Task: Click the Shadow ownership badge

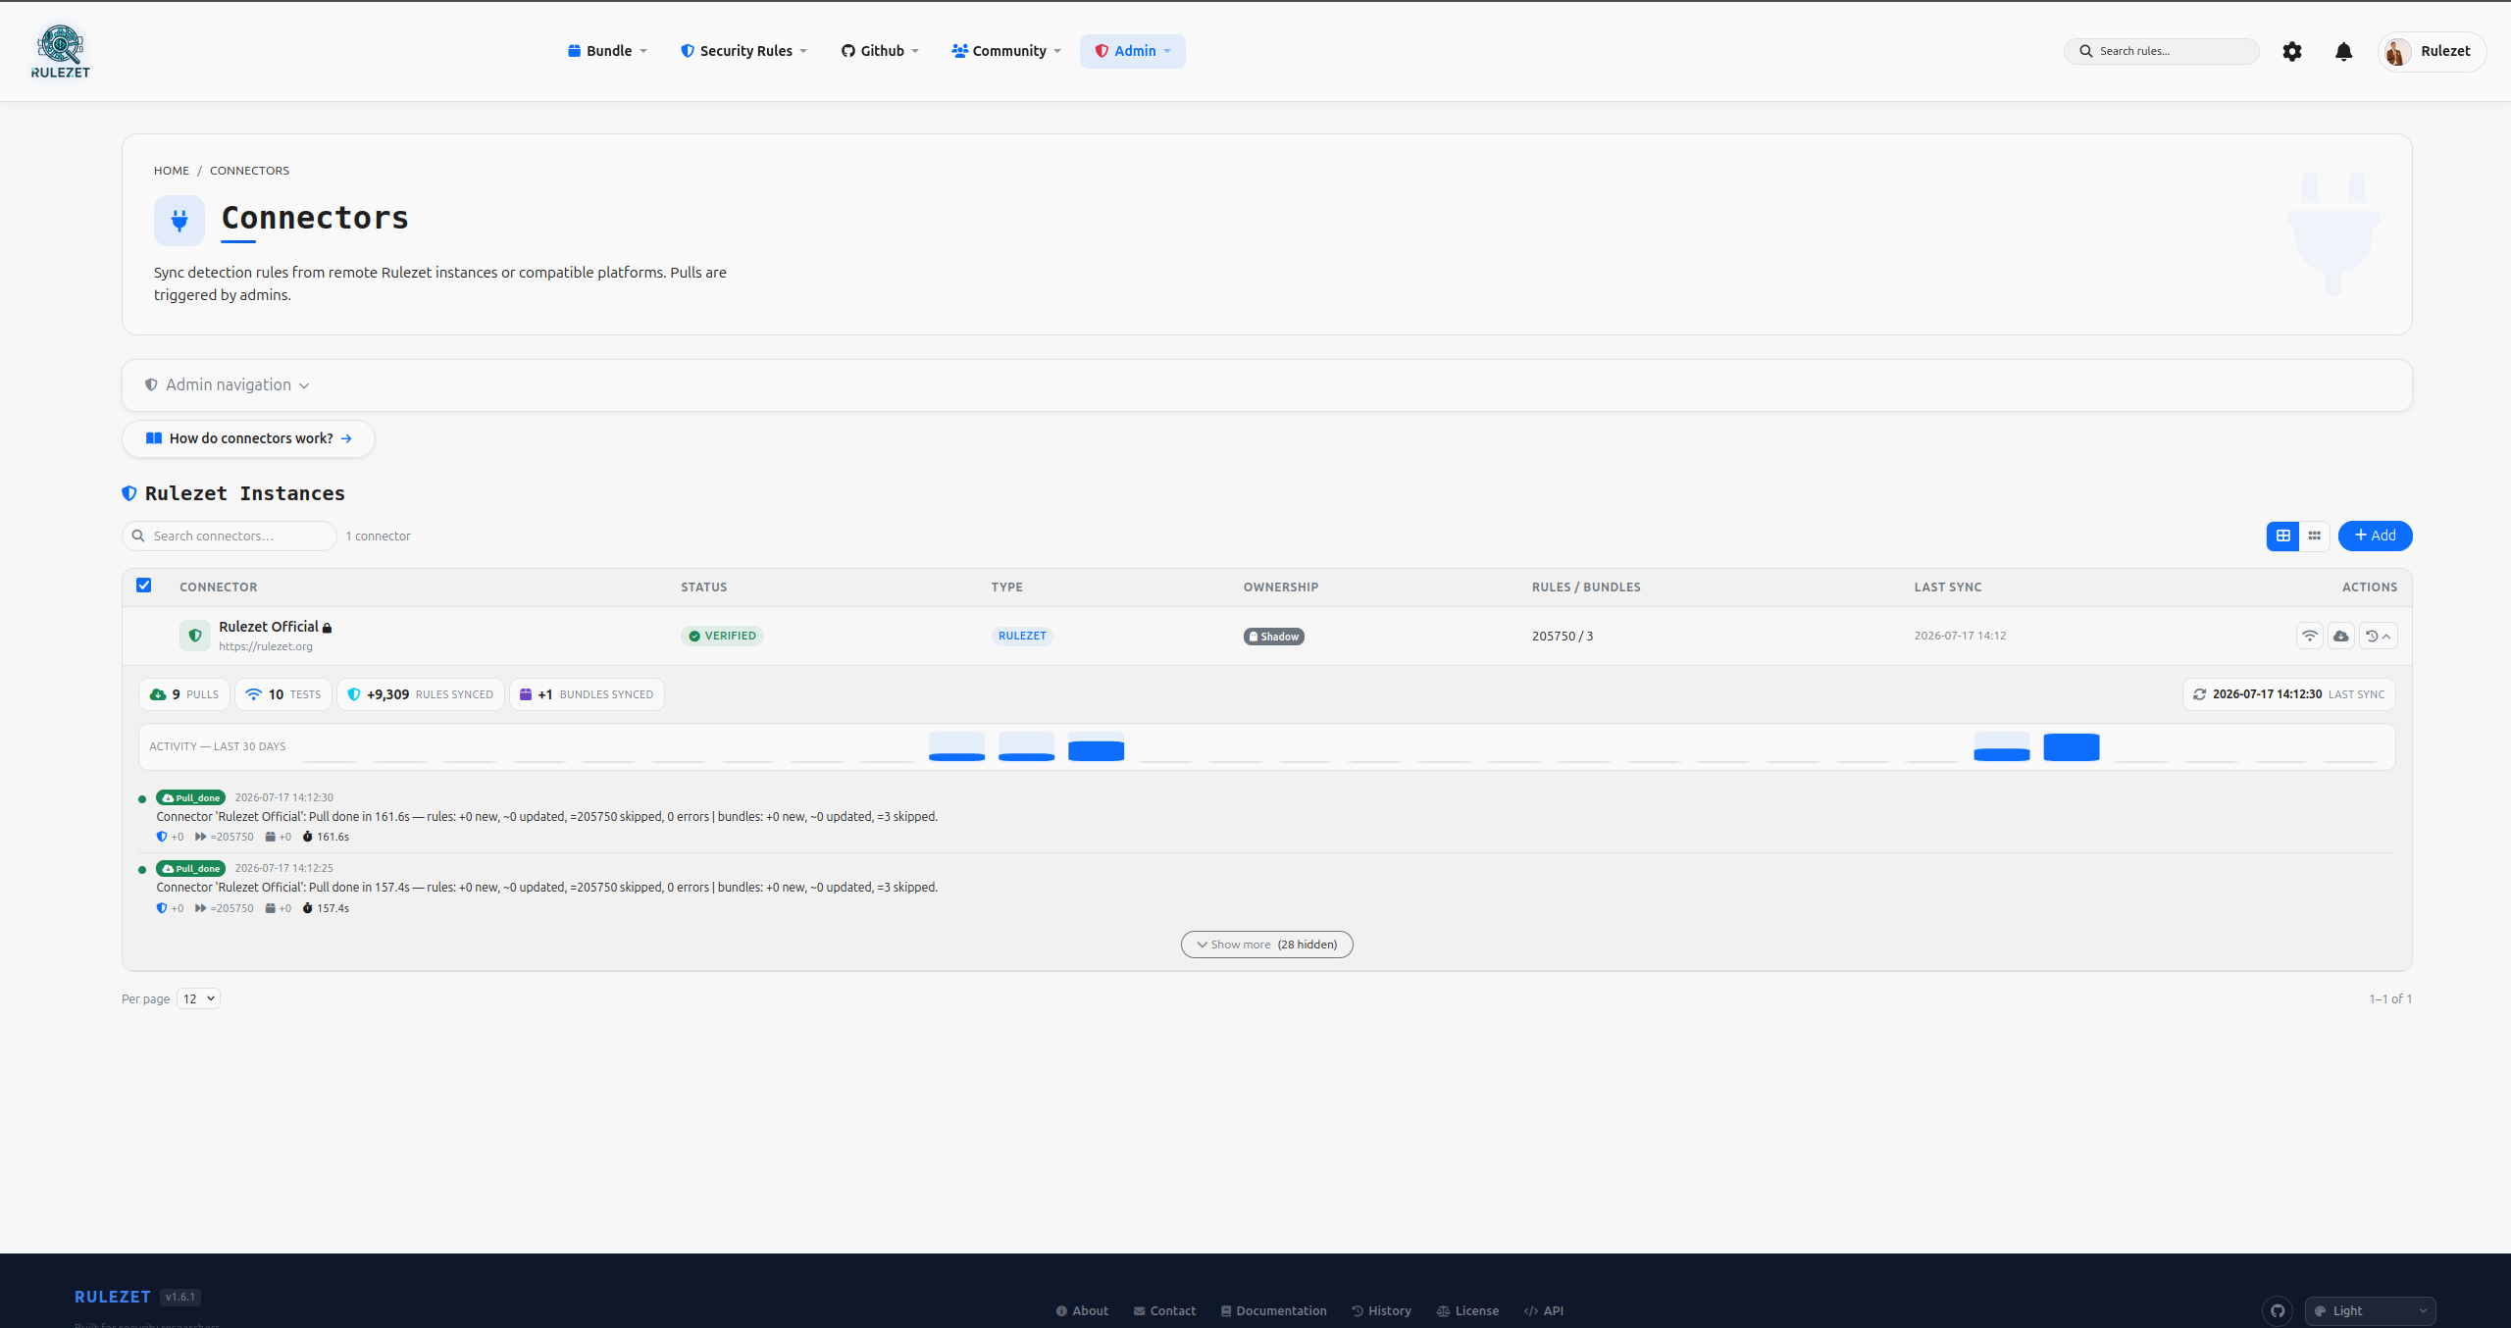Action: pos(1274,637)
